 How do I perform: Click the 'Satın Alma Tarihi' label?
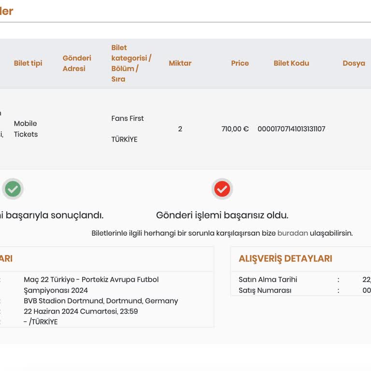click(268, 279)
